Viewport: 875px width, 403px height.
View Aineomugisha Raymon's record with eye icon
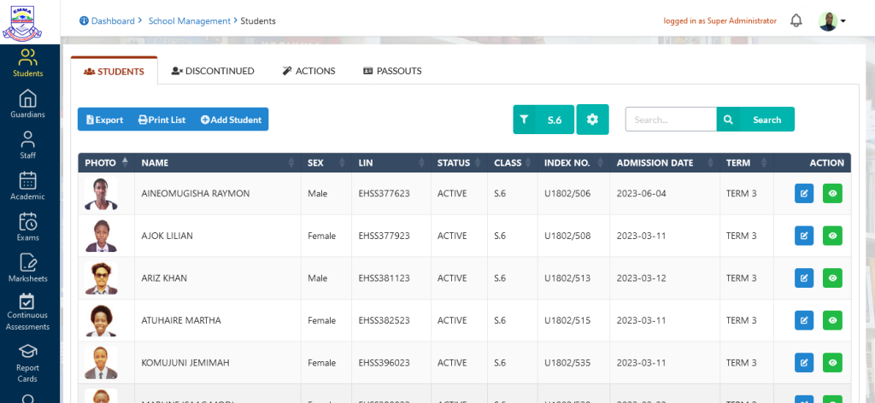coord(832,194)
